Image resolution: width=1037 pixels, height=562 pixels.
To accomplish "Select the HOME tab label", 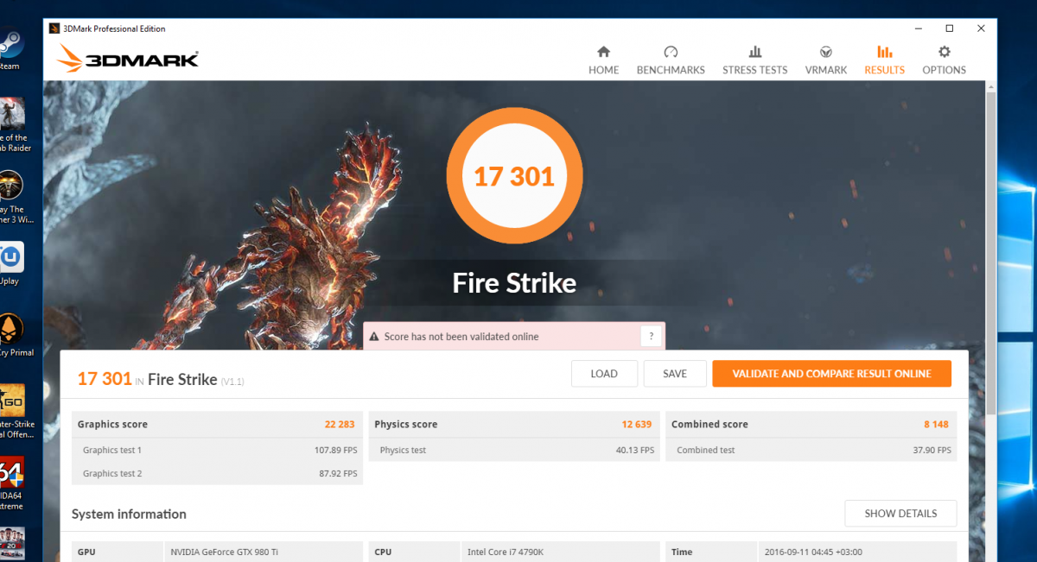I will (x=604, y=70).
